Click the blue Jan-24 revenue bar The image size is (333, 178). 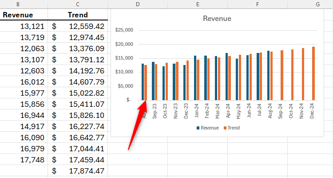tap(195, 78)
